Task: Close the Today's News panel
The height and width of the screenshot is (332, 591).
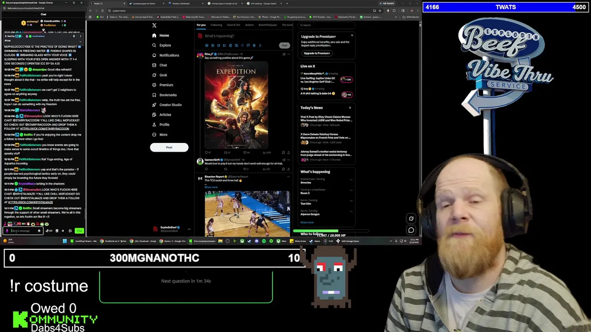Action: tap(350, 108)
